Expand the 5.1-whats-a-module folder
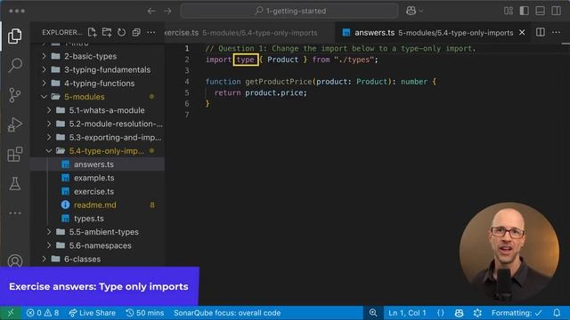570x320 pixels. click(97, 110)
